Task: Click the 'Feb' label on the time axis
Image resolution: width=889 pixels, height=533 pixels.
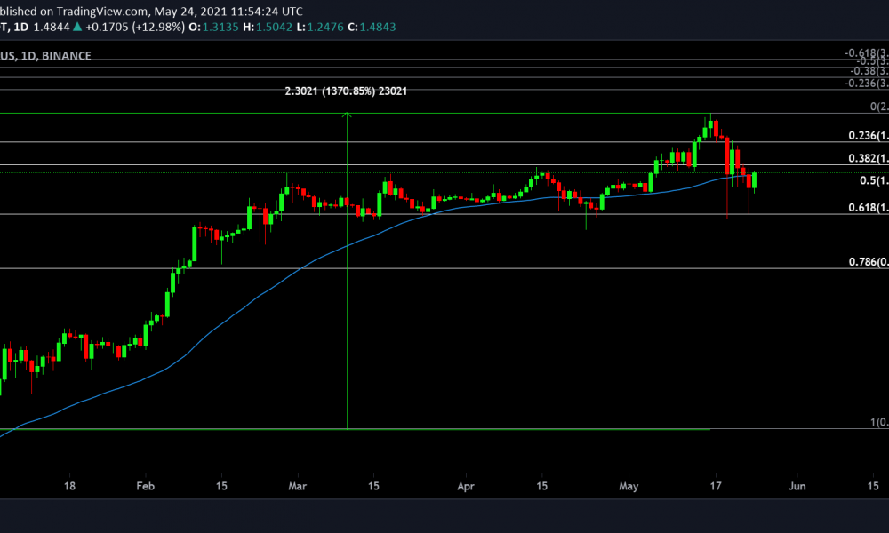Action: [145, 486]
